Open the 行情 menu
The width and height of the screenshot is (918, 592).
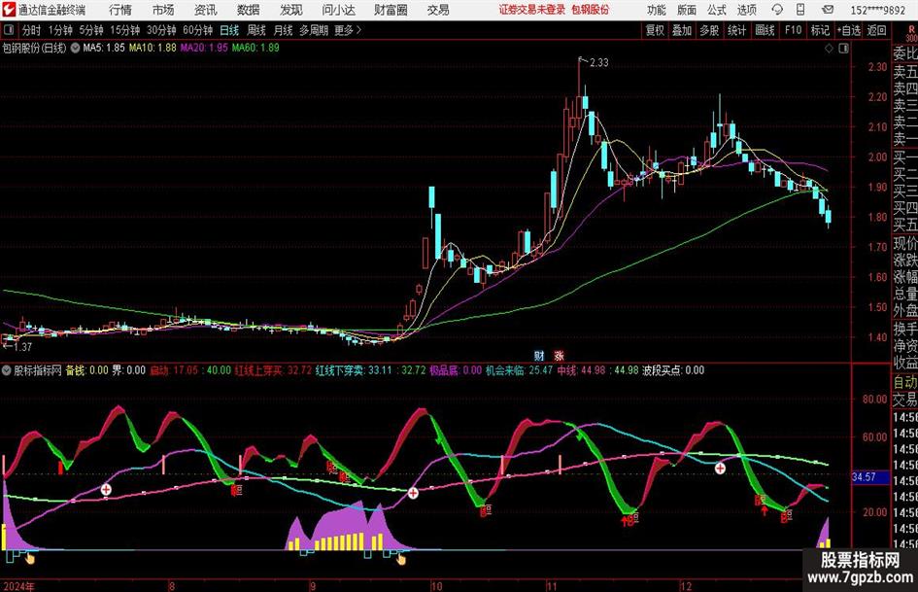click(120, 10)
